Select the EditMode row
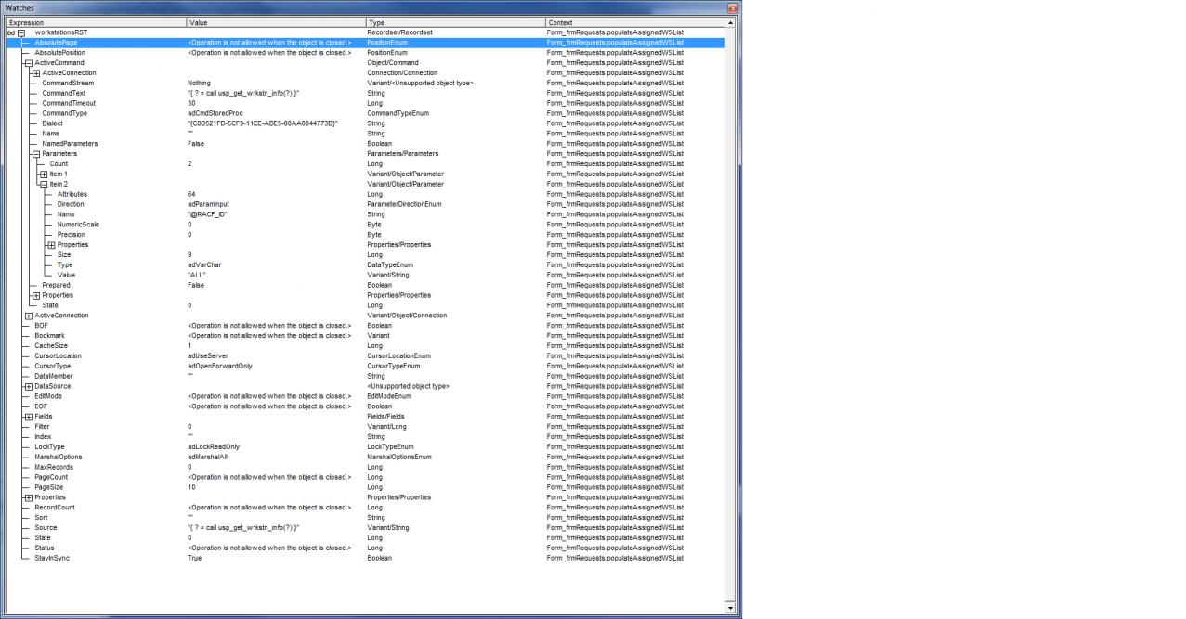Image resolution: width=1186 pixels, height=619 pixels. [365, 396]
